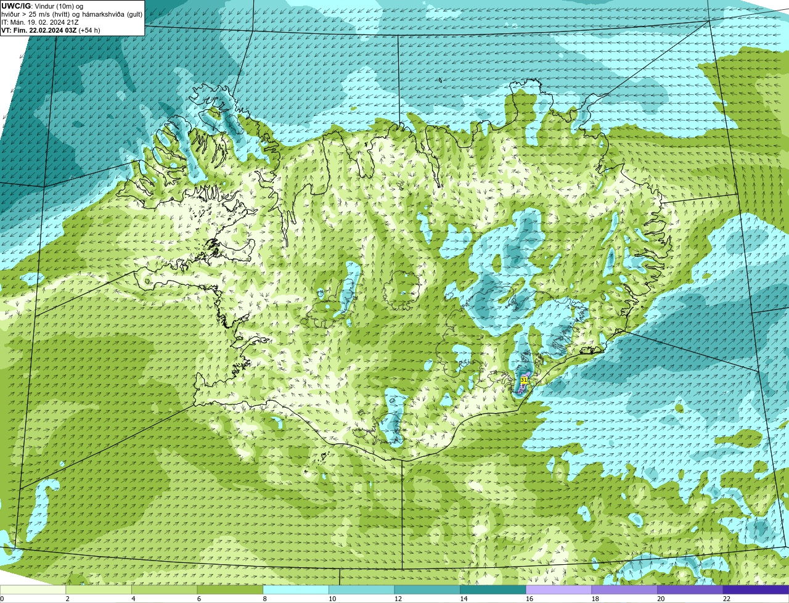
Task: Click the "12" tick label on the scale
Action: (x=398, y=599)
